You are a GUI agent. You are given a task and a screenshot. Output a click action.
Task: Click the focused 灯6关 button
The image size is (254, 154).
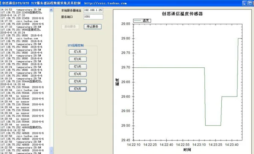pyautogui.click(x=78, y=89)
